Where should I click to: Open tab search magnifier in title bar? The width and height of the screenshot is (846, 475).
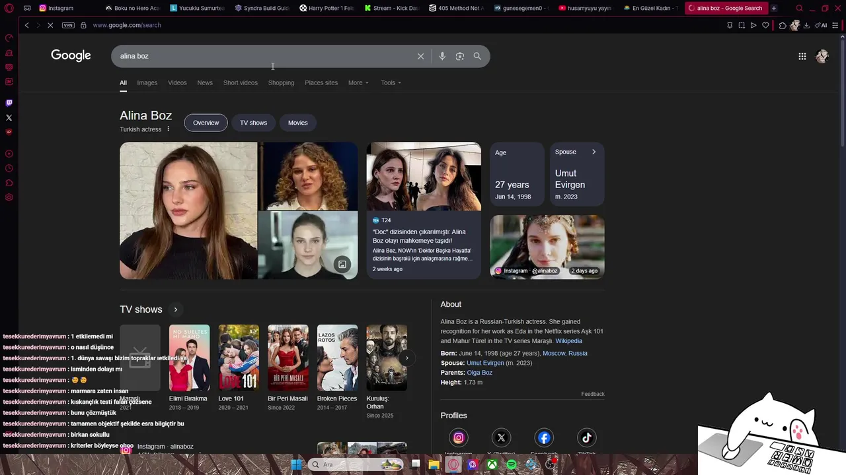tap(799, 8)
